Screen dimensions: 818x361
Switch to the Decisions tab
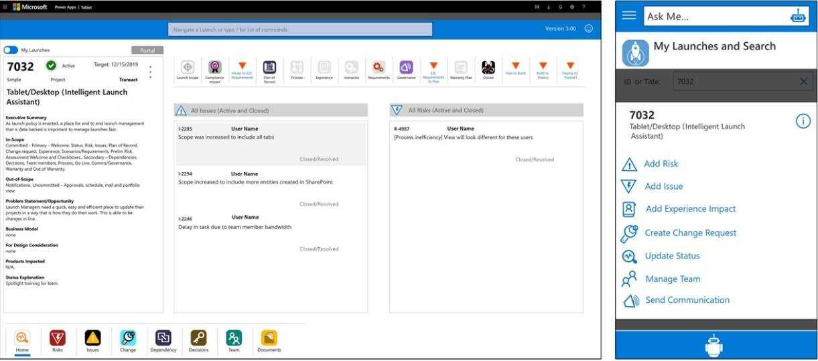[x=198, y=340]
